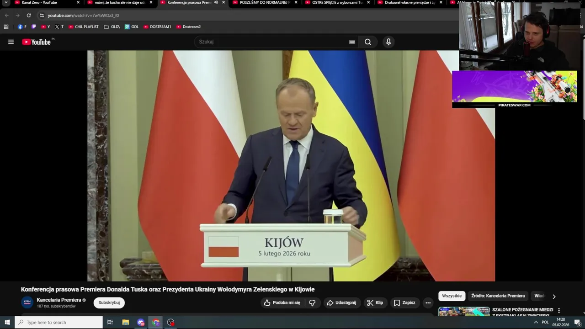The width and height of the screenshot is (585, 329).
Task: Mute the Konferencja prasowa tab audio icon
Action: click(216, 3)
